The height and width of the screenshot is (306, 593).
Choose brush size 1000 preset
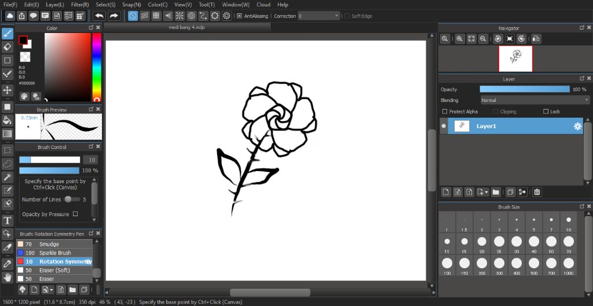click(569, 265)
